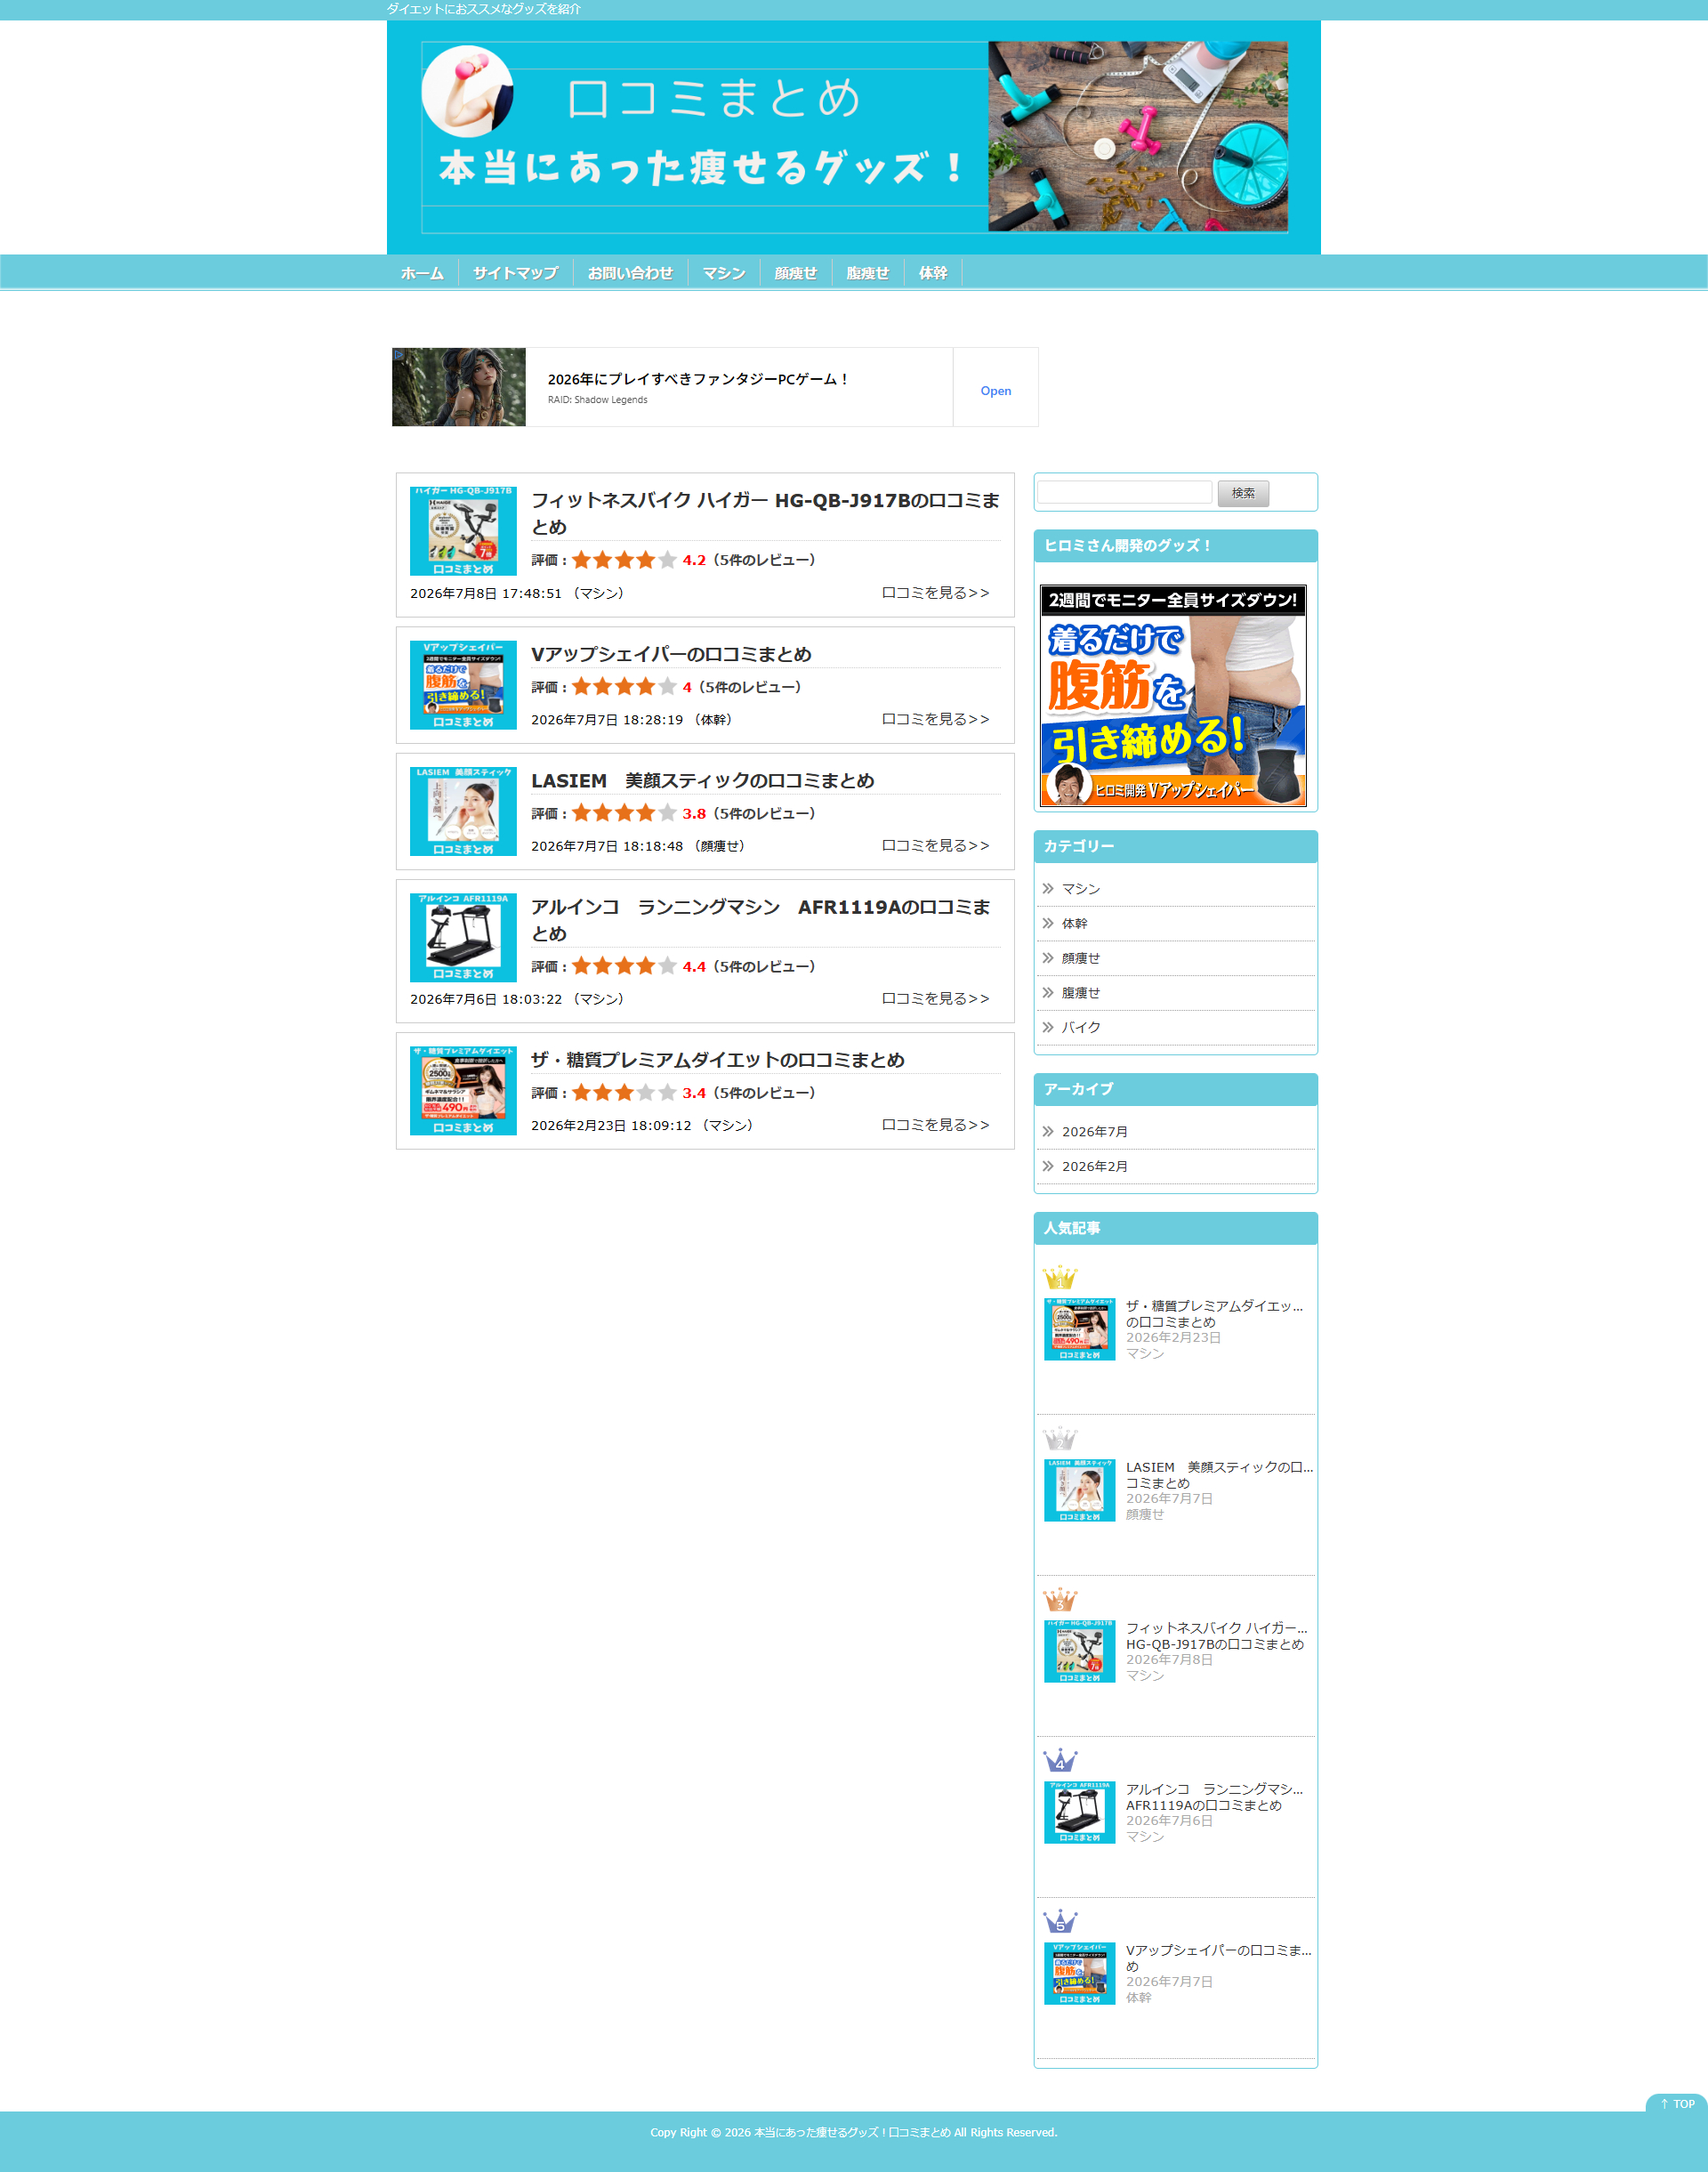Click the sidebar search input field
Image resolution: width=1708 pixels, height=2172 pixels.
[1124, 492]
